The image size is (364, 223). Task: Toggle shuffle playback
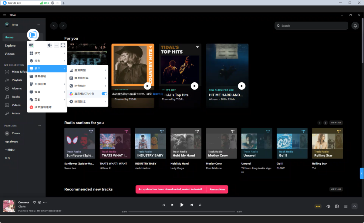[x=163, y=205]
